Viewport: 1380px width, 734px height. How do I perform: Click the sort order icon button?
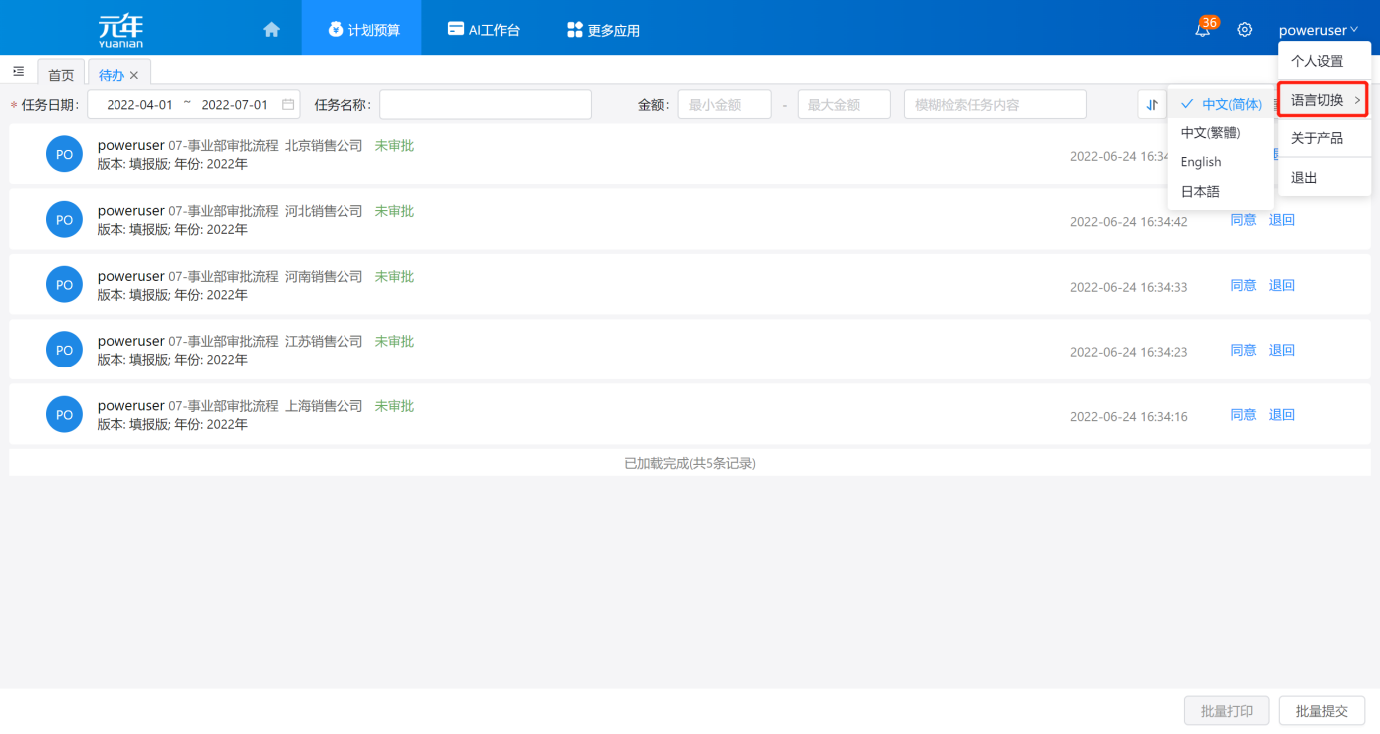coord(1152,105)
